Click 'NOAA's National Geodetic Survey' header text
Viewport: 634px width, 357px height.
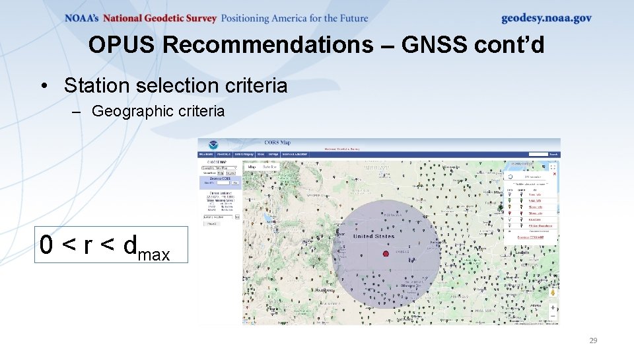(140, 19)
